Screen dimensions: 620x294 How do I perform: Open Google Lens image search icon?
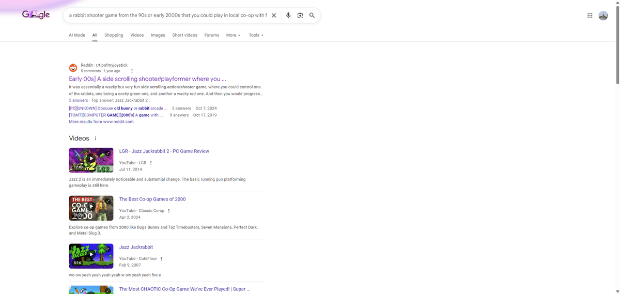click(x=300, y=16)
